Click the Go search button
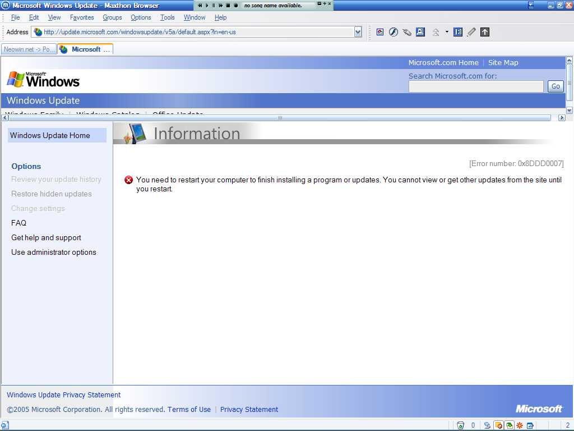 click(555, 86)
